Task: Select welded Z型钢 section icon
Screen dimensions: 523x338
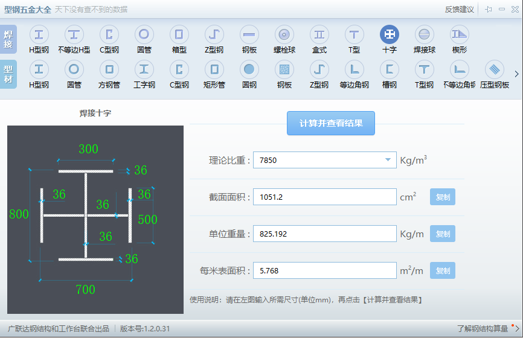Action: (214, 34)
